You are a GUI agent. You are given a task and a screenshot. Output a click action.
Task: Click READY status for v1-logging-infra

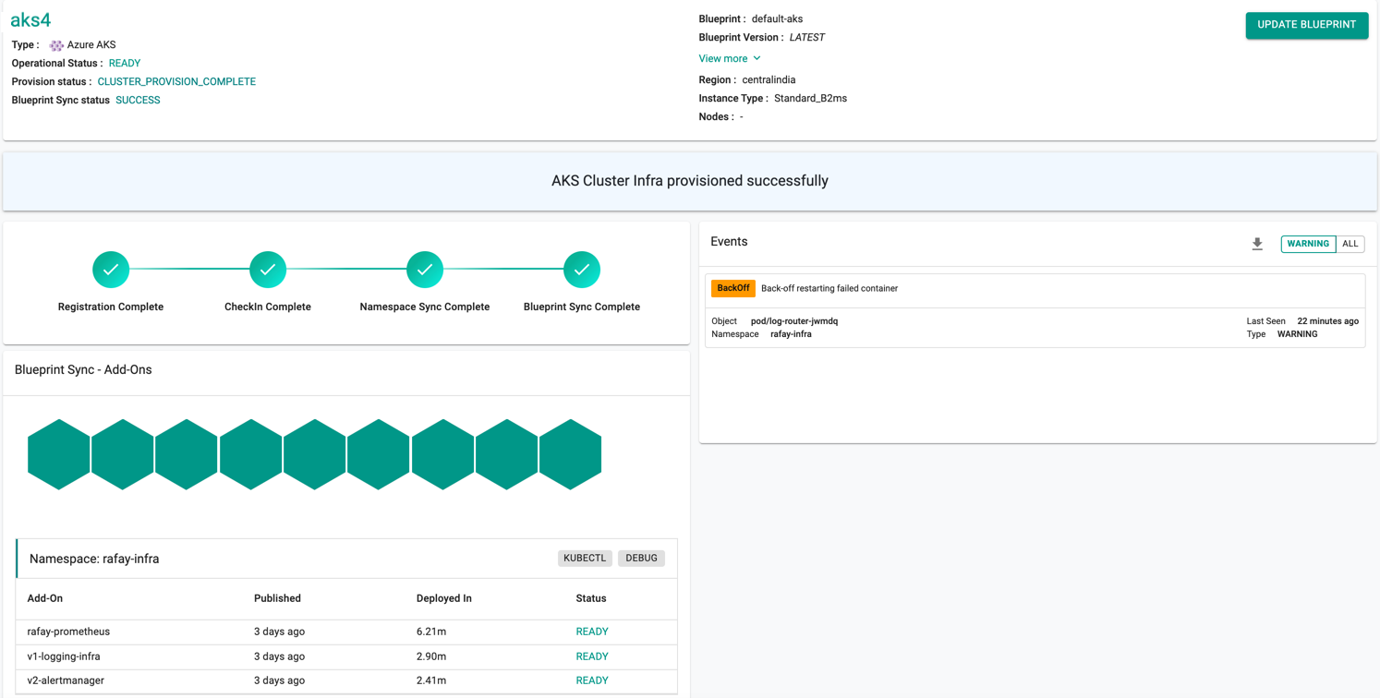(x=592, y=657)
